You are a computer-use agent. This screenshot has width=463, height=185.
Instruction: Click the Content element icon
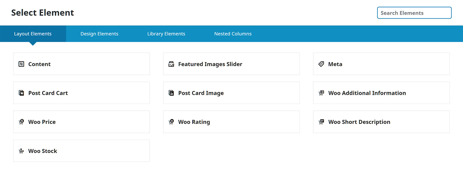(x=21, y=64)
